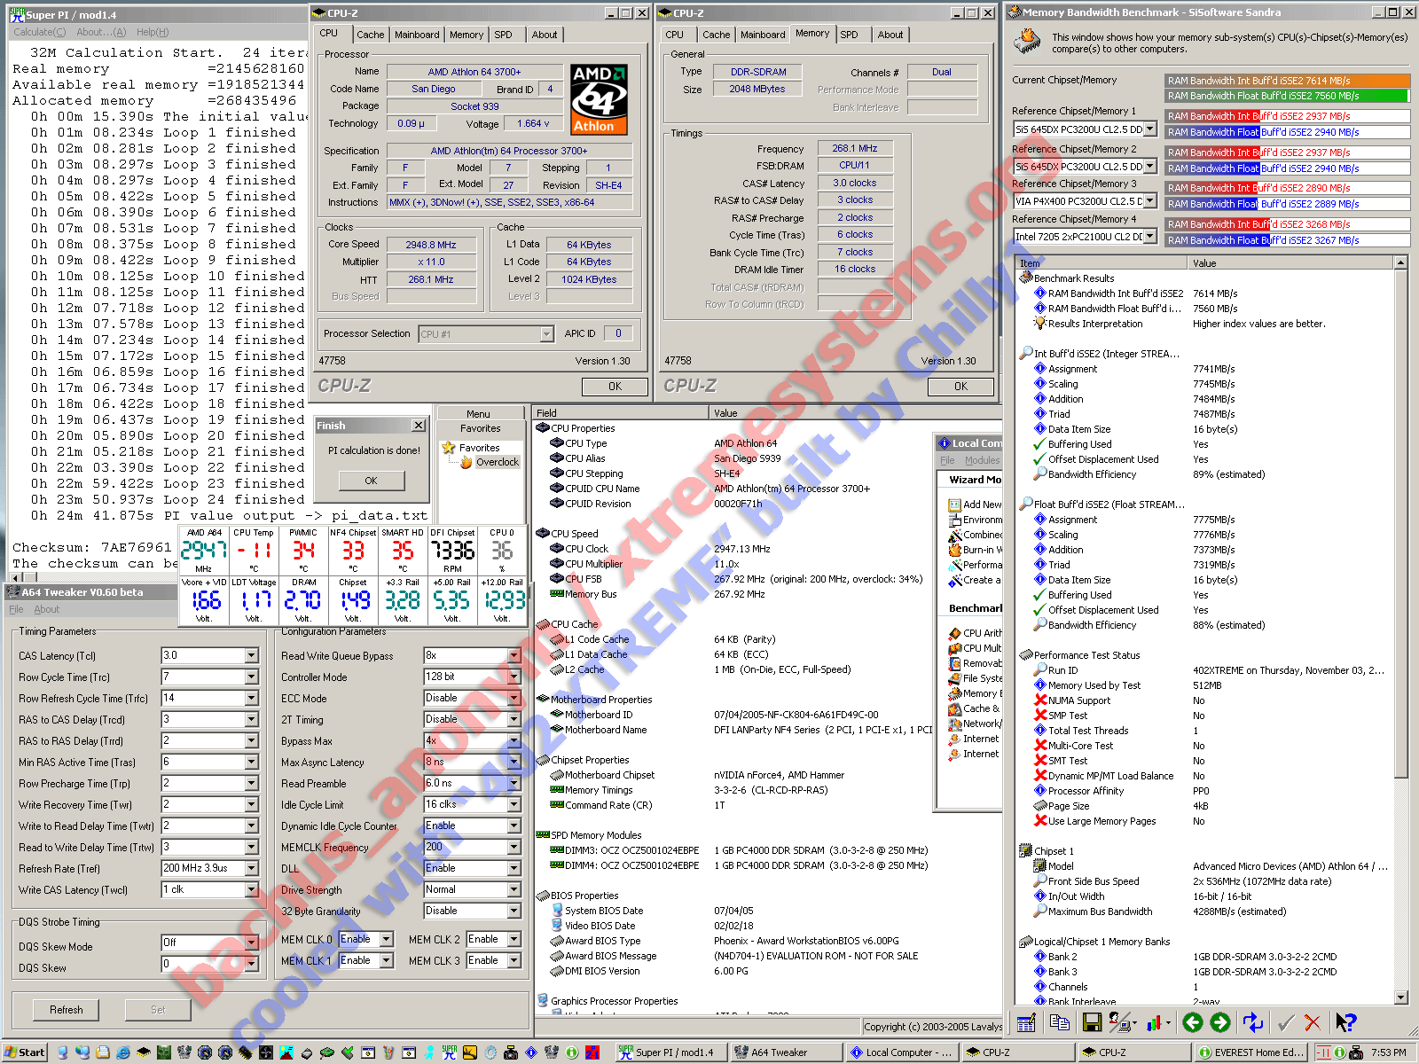Open the File menu in A64 Tweaker
Screen dimensions: 1419x1064
click(16, 609)
